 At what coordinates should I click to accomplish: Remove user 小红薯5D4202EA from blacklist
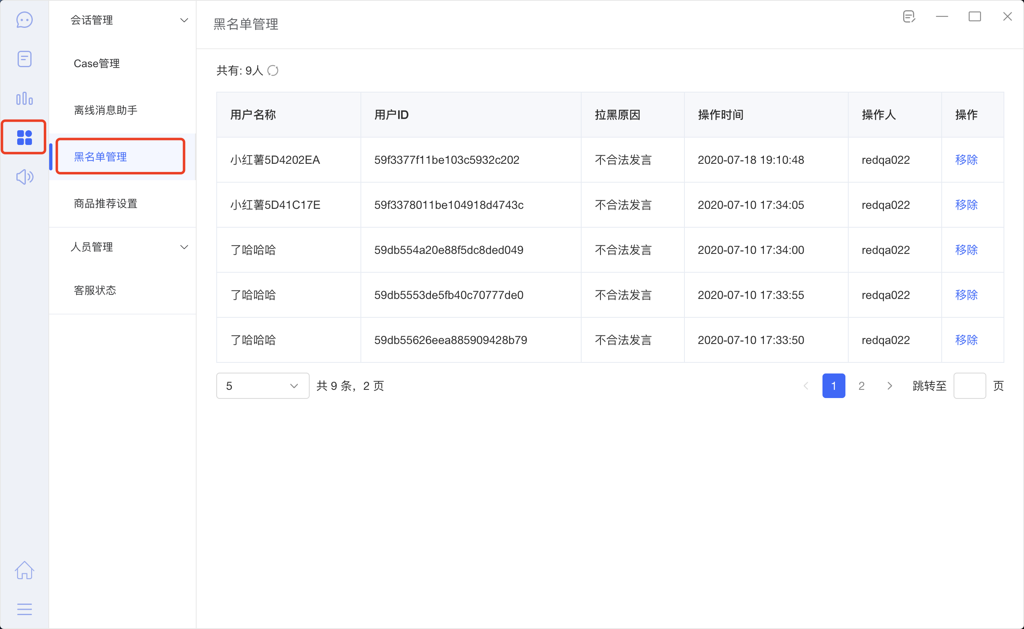pos(966,160)
